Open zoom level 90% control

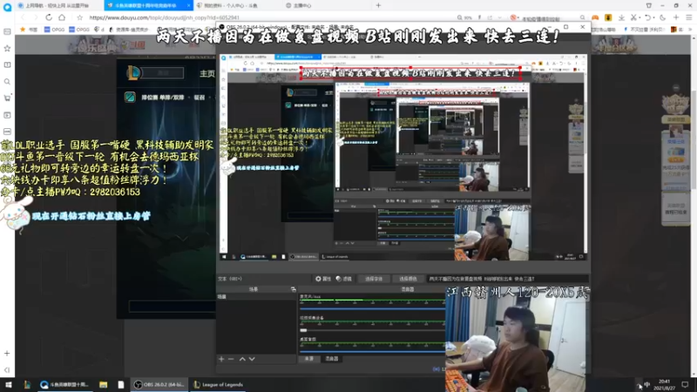point(465,17)
